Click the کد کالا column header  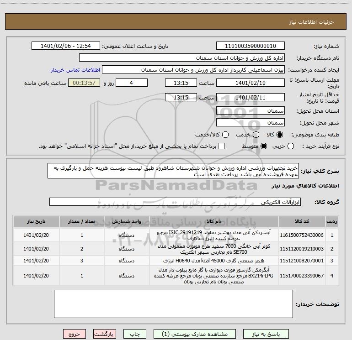[302, 221]
